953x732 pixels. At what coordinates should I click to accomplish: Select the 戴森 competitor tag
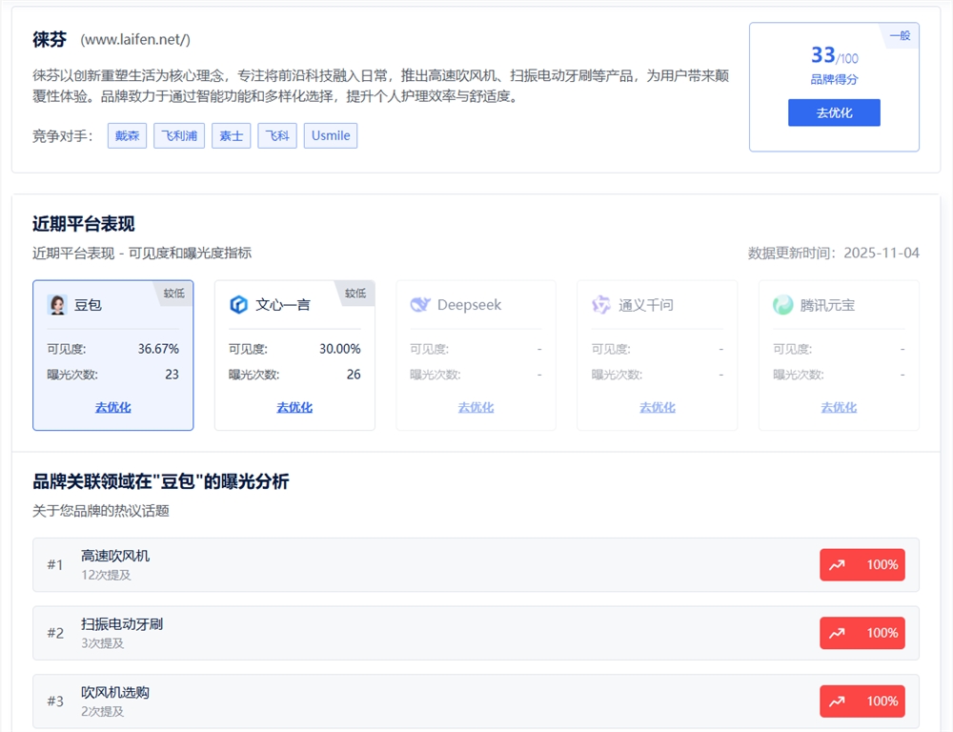(x=126, y=135)
